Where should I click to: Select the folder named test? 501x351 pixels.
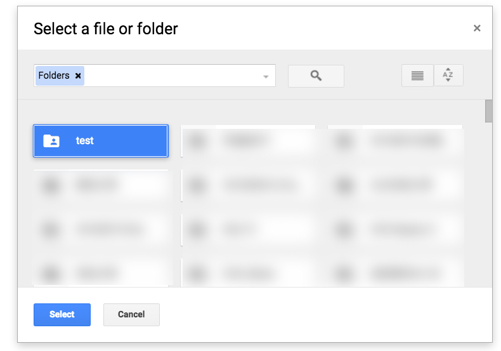(101, 141)
